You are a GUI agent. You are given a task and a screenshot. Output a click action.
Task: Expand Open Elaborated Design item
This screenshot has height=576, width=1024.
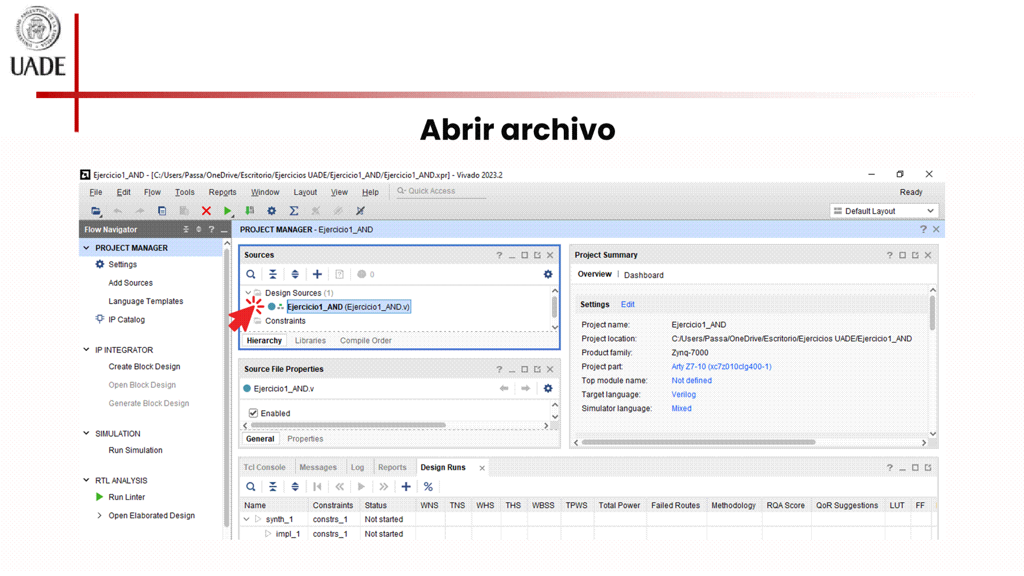[x=100, y=516]
